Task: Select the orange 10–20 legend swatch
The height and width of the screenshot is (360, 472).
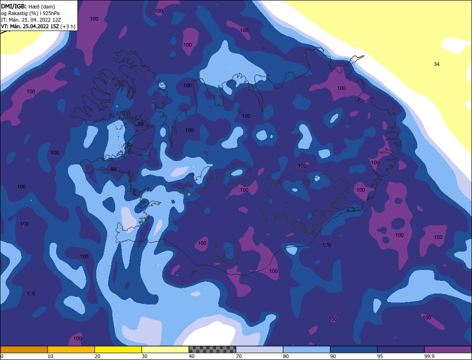Action: click(71, 349)
